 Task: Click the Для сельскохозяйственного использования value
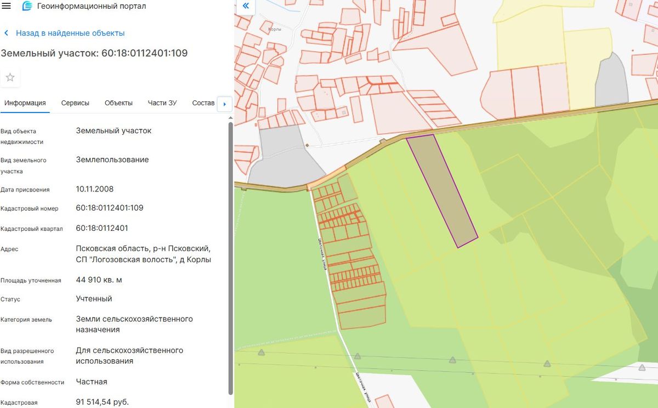click(x=130, y=356)
